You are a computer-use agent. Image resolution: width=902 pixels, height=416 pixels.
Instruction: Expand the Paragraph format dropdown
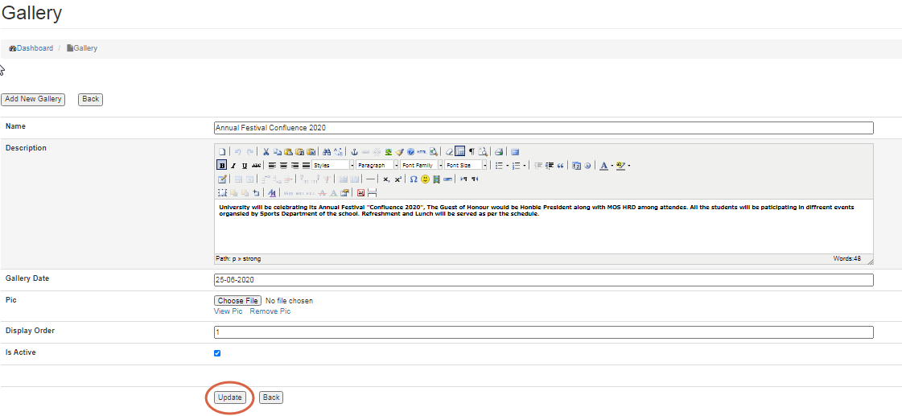[x=377, y=165]
